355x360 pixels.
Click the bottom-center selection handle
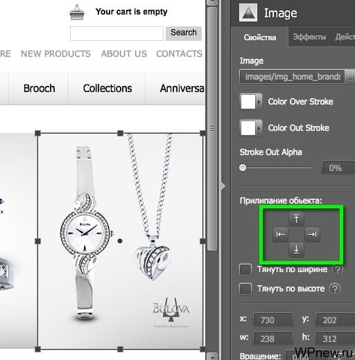pyautogui.click(x=120, y=349)
